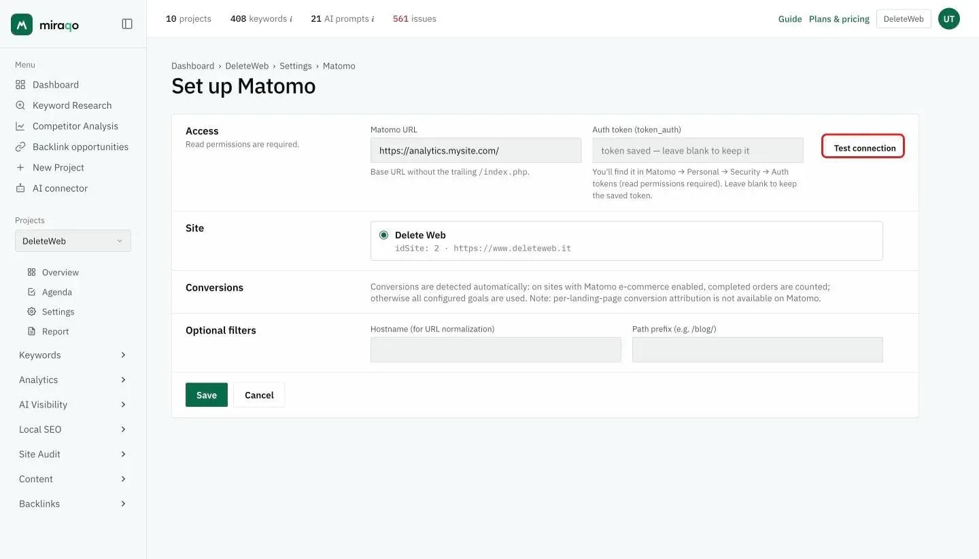Click the Hostname filter input field
Screen dimensions: 979x559
(496, 350)
